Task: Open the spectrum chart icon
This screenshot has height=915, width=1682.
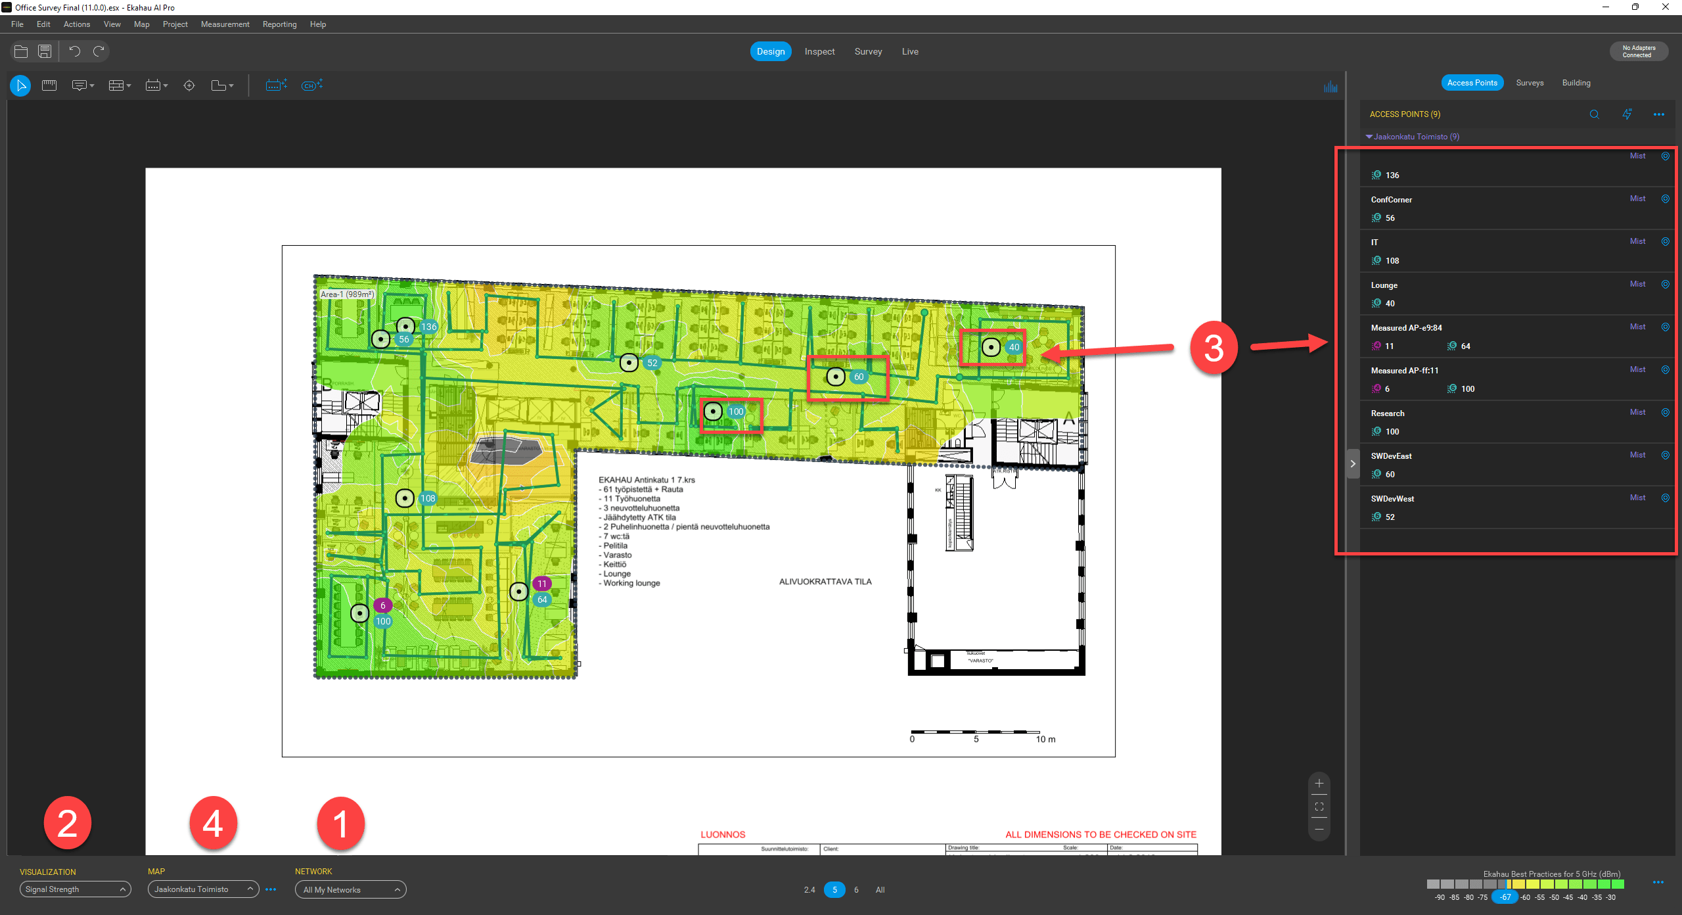Action: [1330, 87]
